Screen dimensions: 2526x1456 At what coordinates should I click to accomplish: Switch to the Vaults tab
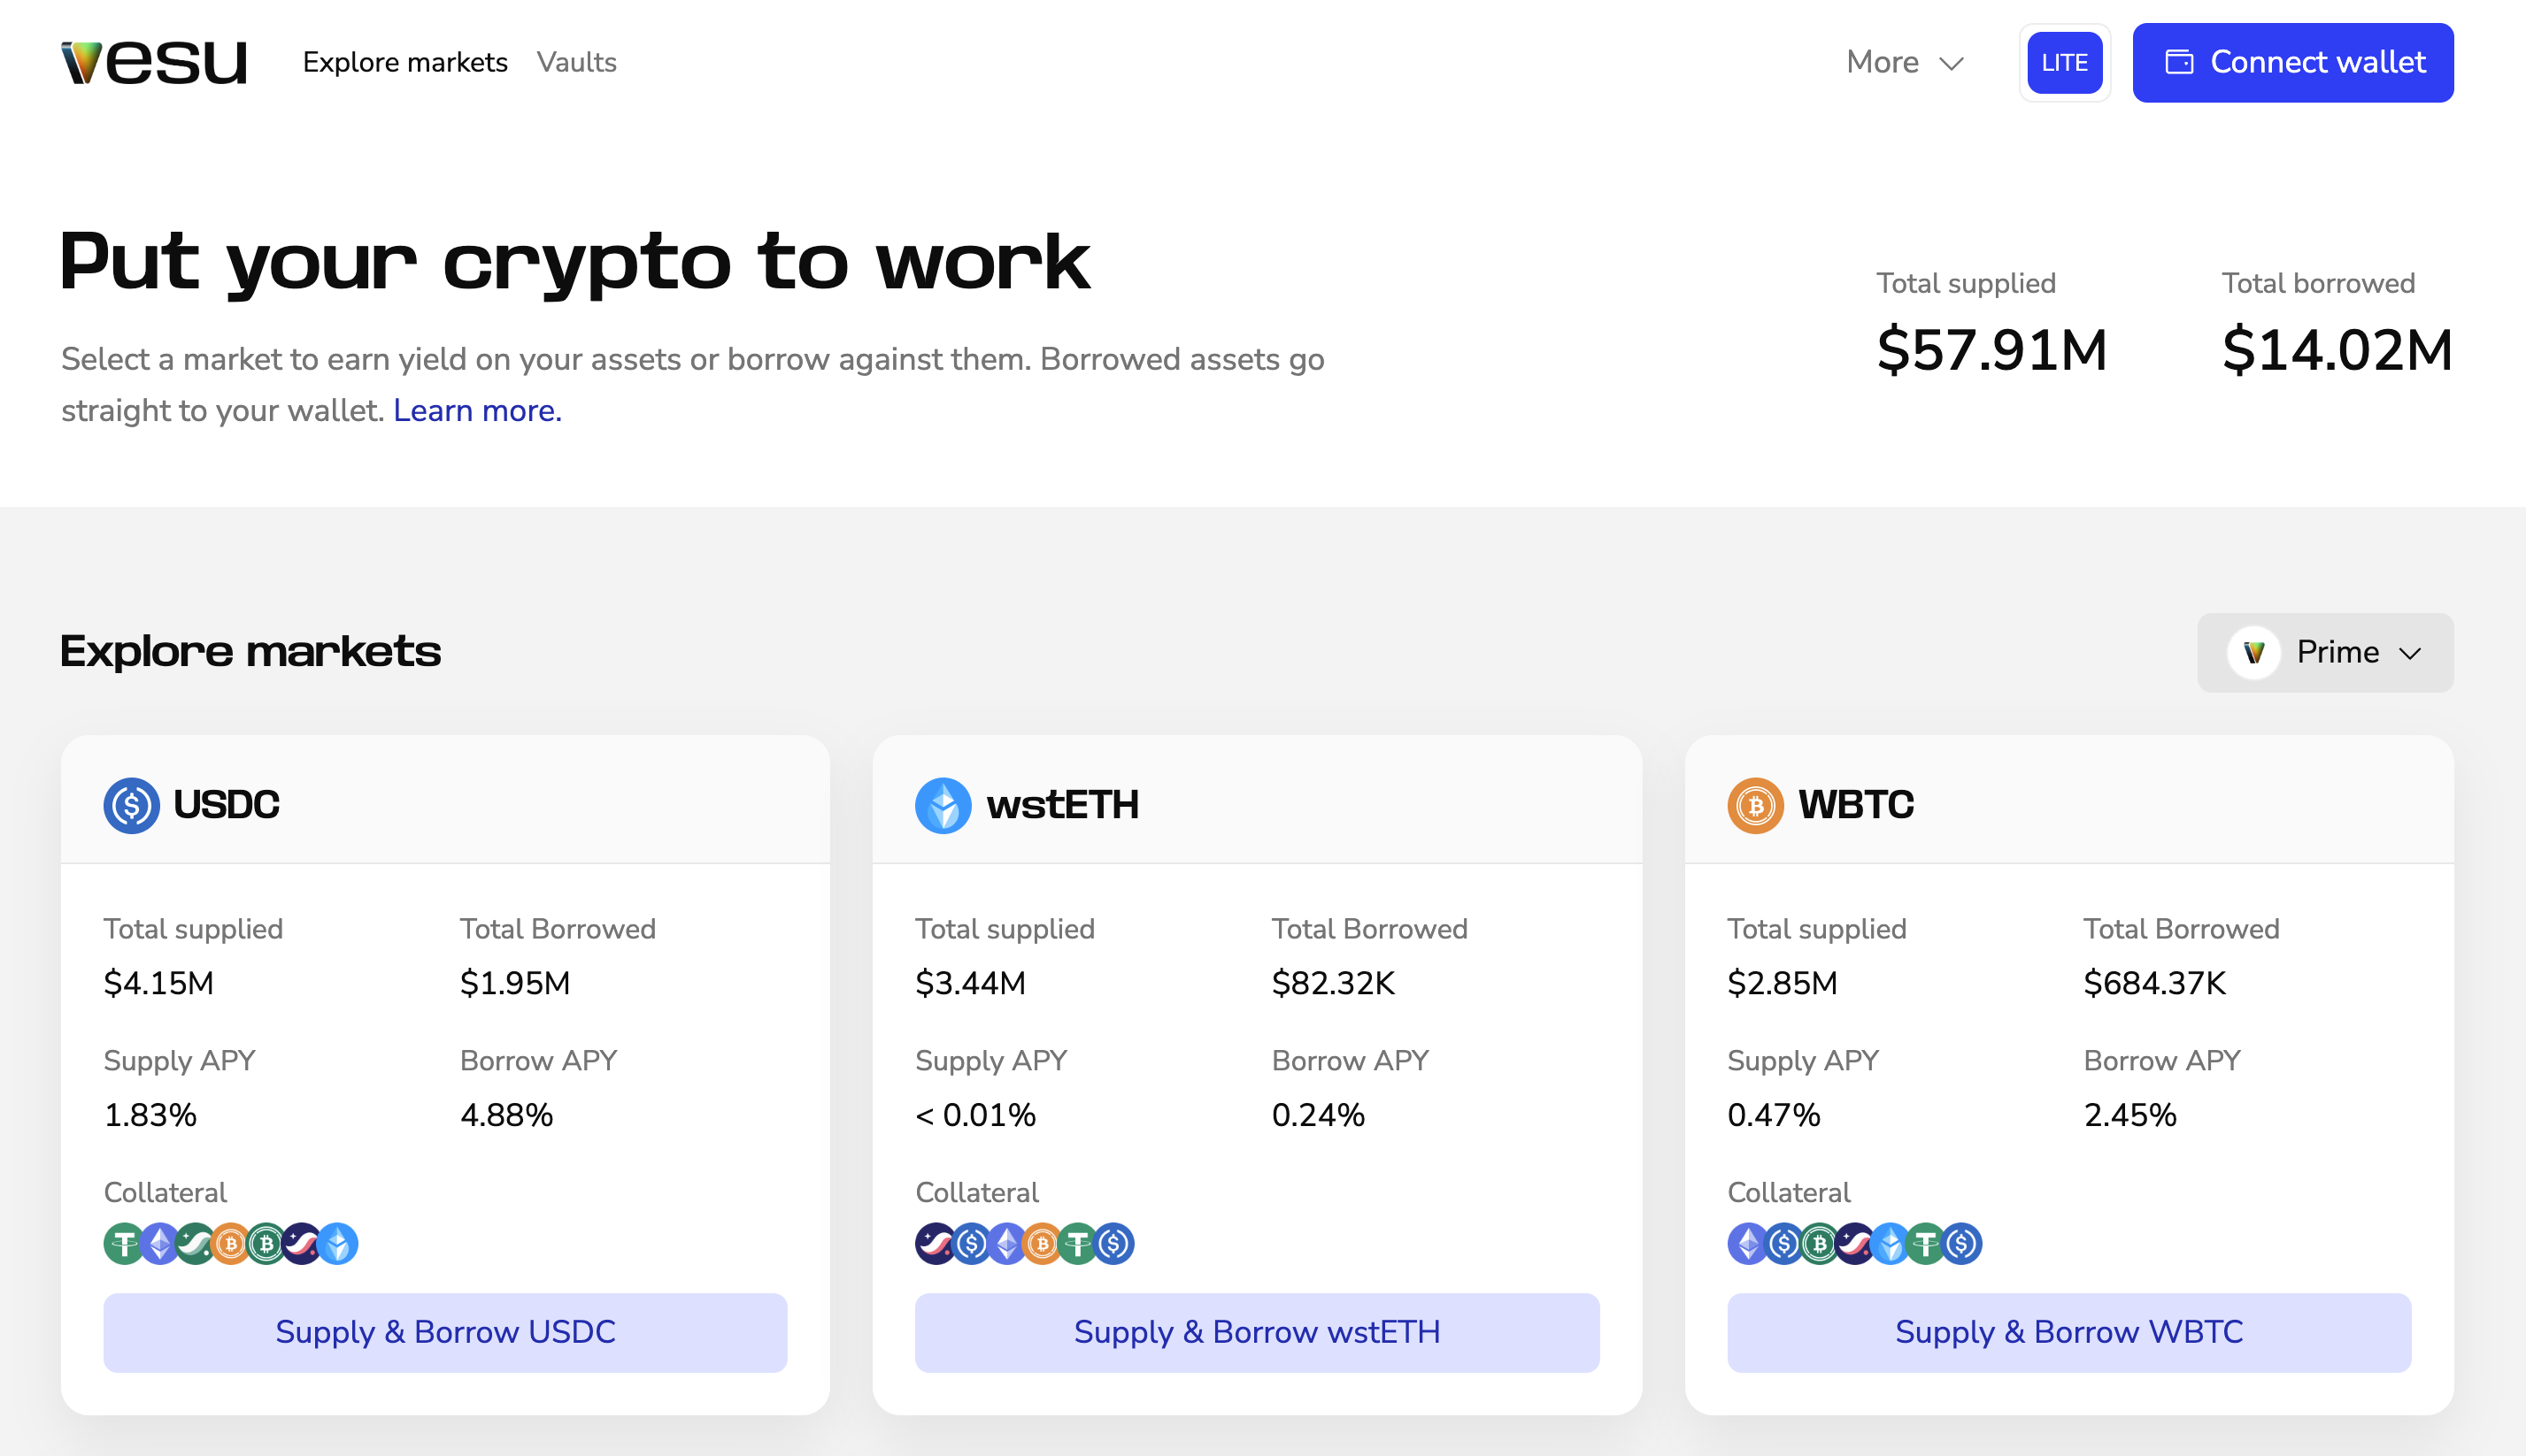point(576,62)
